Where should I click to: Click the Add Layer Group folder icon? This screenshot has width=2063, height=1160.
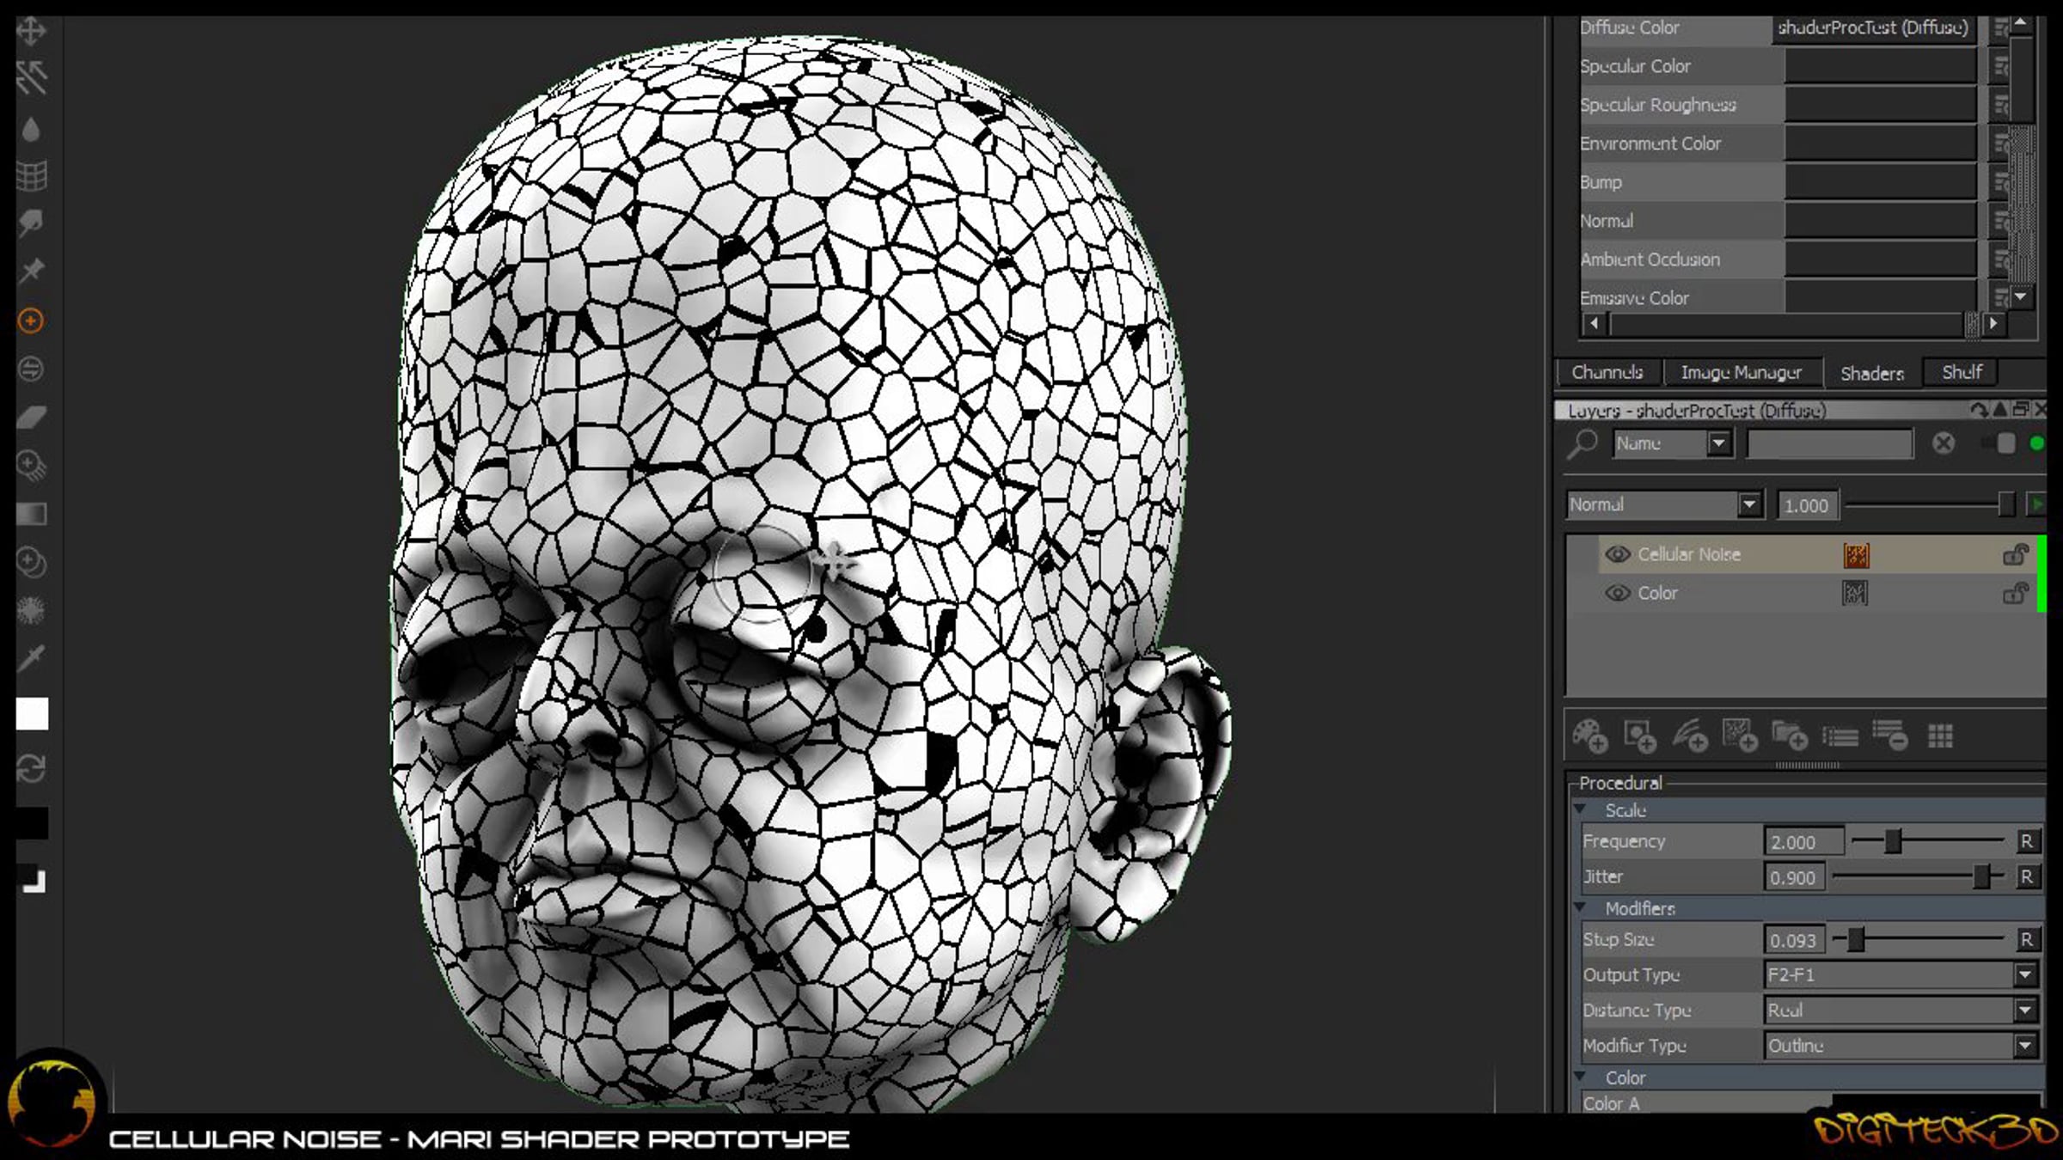pyautogui.click(x=1790, y=736)
